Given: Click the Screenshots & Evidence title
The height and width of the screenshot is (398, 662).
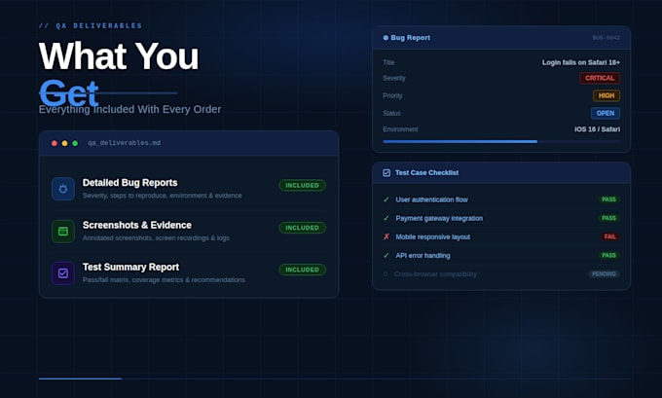Looking at the screenshot, I should click(137, 225).
